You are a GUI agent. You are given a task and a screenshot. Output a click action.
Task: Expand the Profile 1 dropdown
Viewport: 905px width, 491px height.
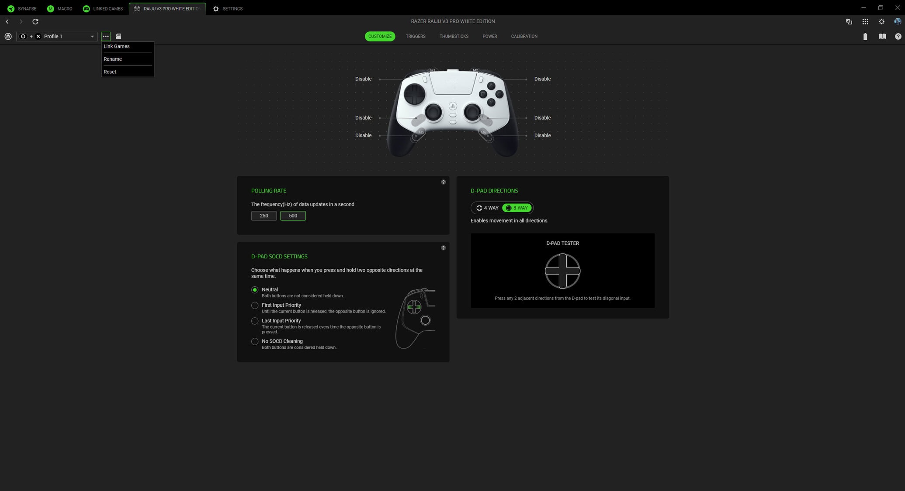[x=92, y=36]
